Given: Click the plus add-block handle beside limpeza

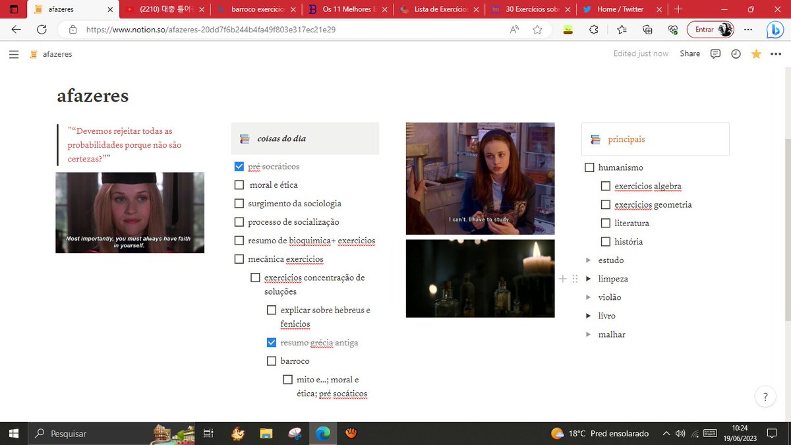Looking at the screenshot, I should tap(563, 279).
